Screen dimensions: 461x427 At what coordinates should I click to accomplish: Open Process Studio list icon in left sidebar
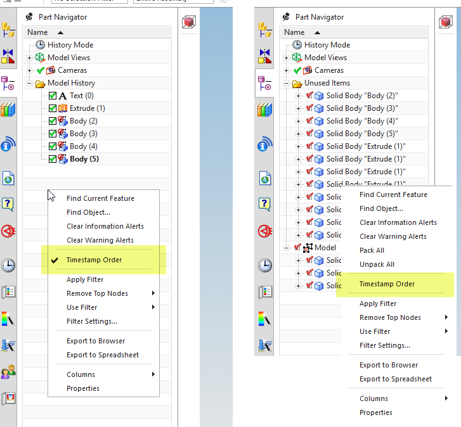coord(8,292)
